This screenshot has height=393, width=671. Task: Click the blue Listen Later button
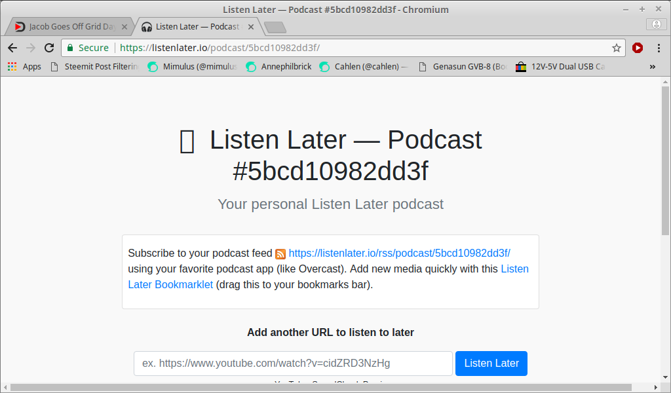(491, 364)
